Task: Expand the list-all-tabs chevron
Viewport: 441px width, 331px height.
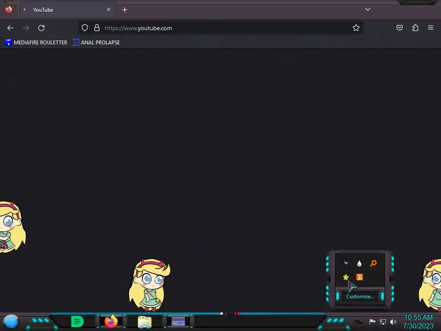Action: click(x=368, y=9)
